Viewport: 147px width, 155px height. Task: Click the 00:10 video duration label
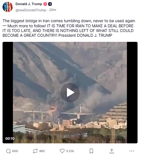[x=10, y=138]
